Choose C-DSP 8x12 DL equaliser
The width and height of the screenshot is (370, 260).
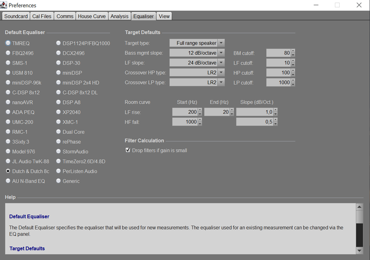tap(58, 92)
